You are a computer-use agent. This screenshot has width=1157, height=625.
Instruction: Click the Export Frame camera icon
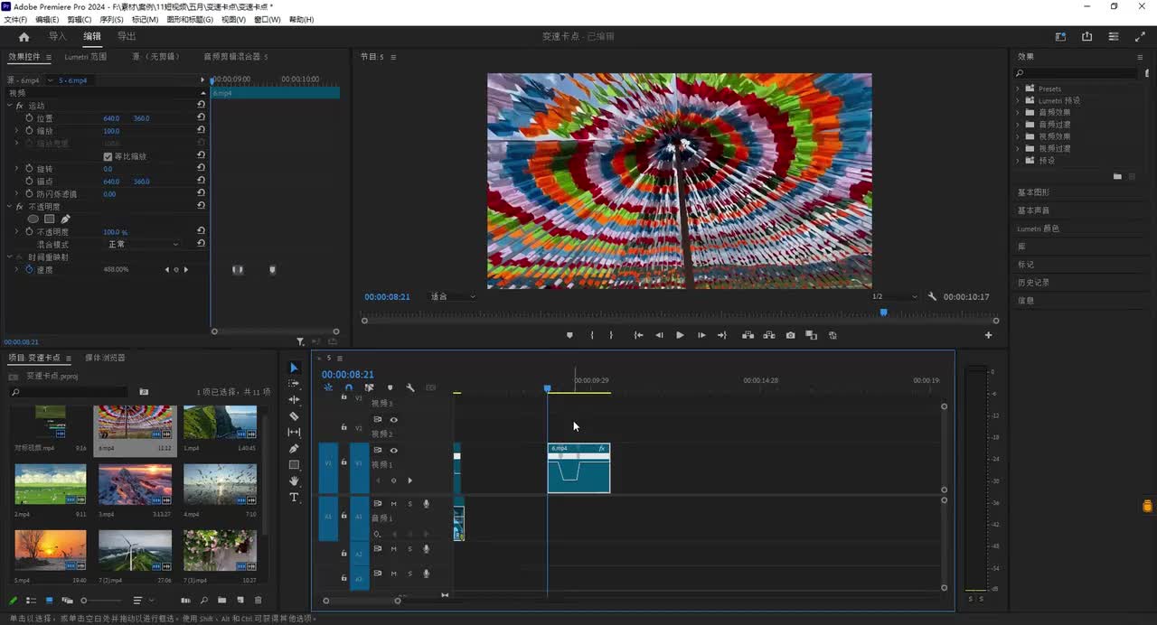point(790,335)
